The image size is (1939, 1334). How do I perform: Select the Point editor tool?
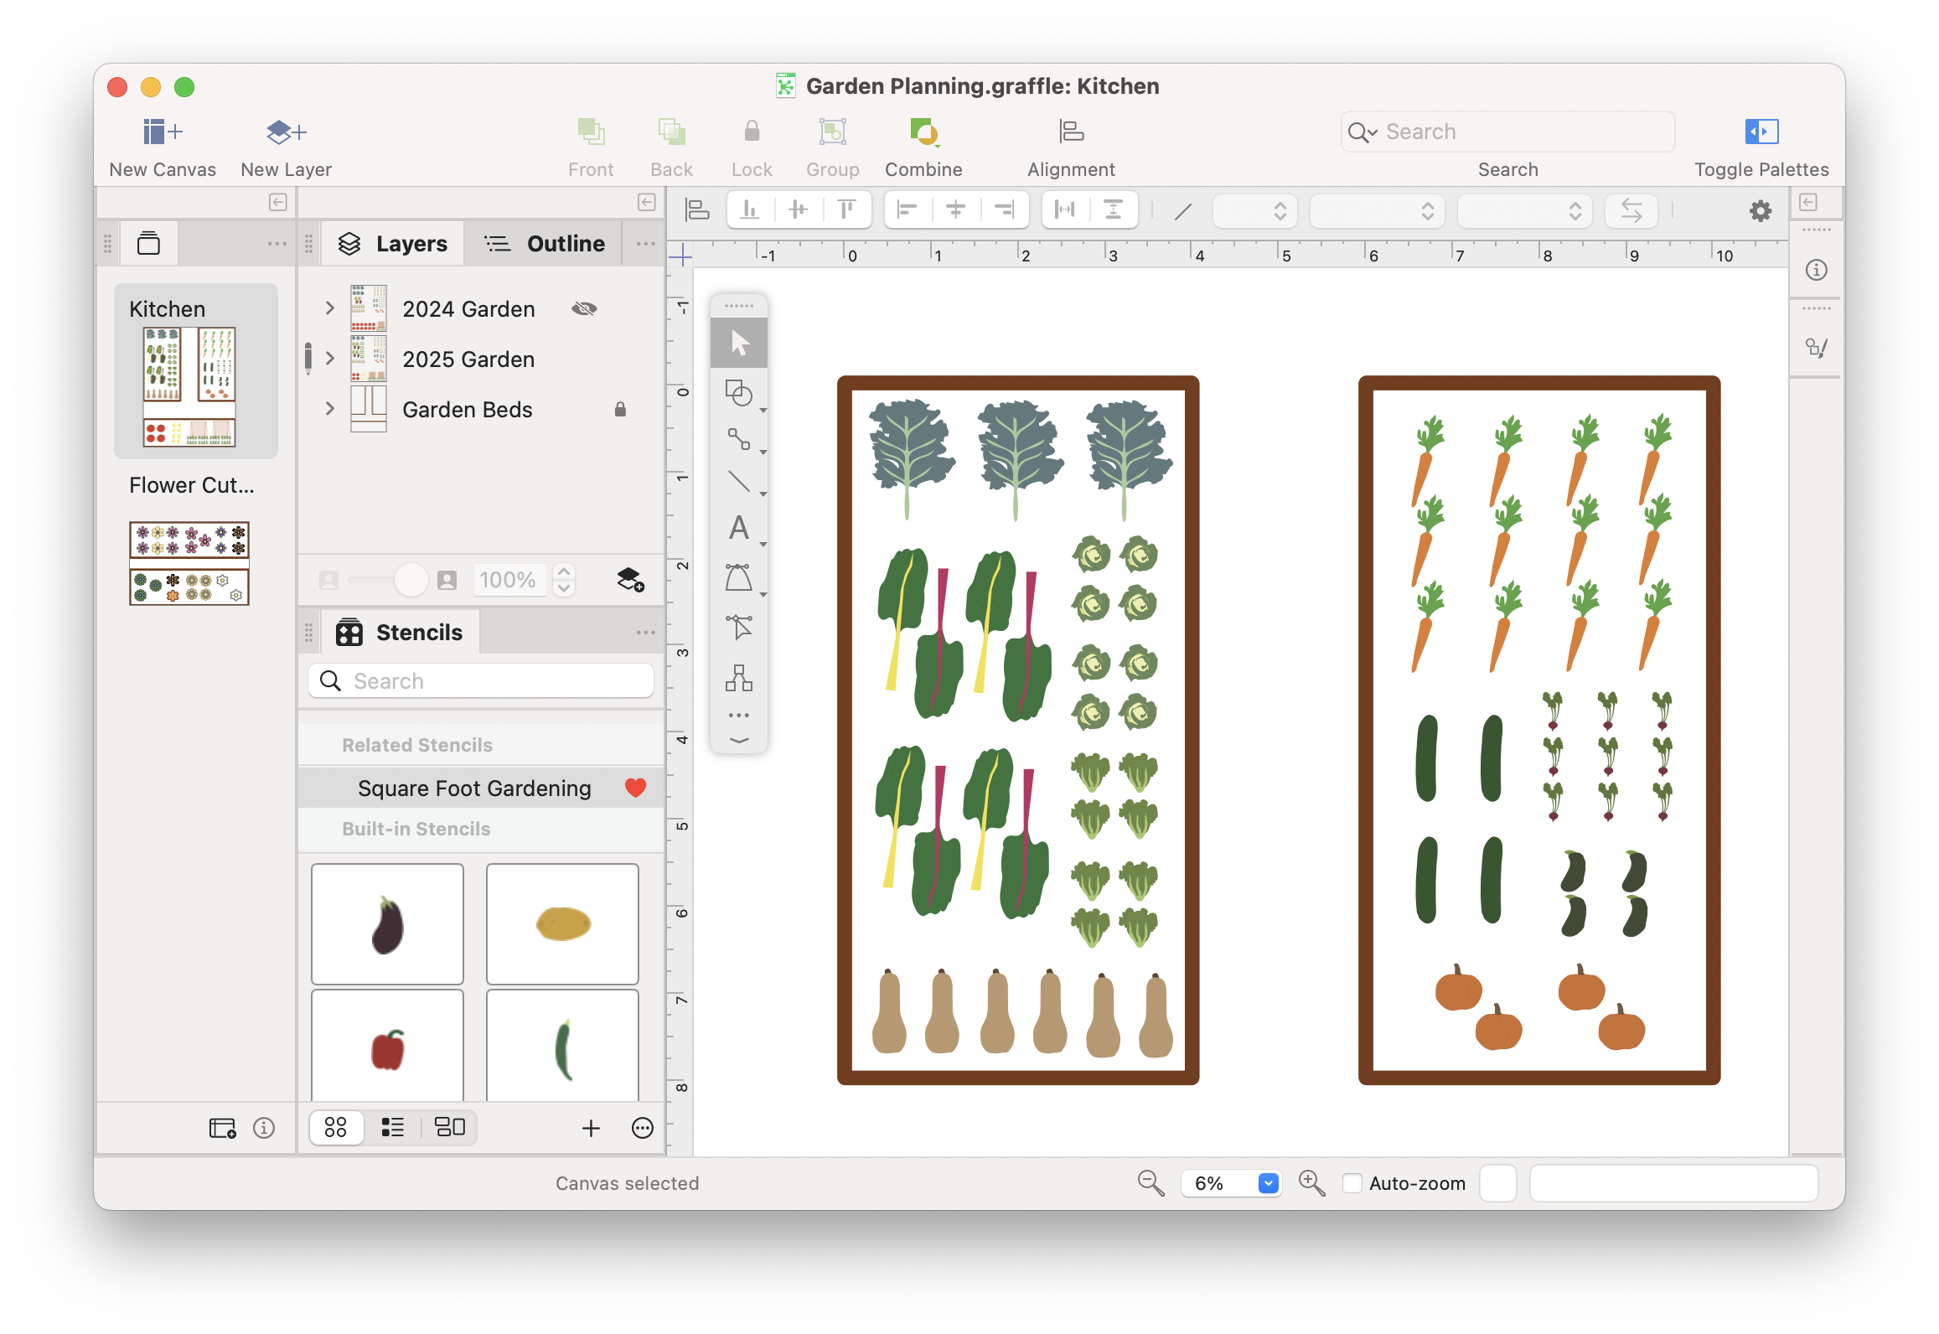pos(739,627)
